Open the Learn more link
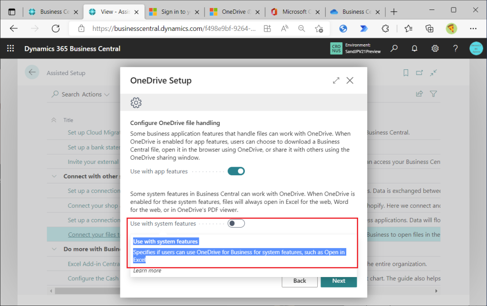 (147, 270)
